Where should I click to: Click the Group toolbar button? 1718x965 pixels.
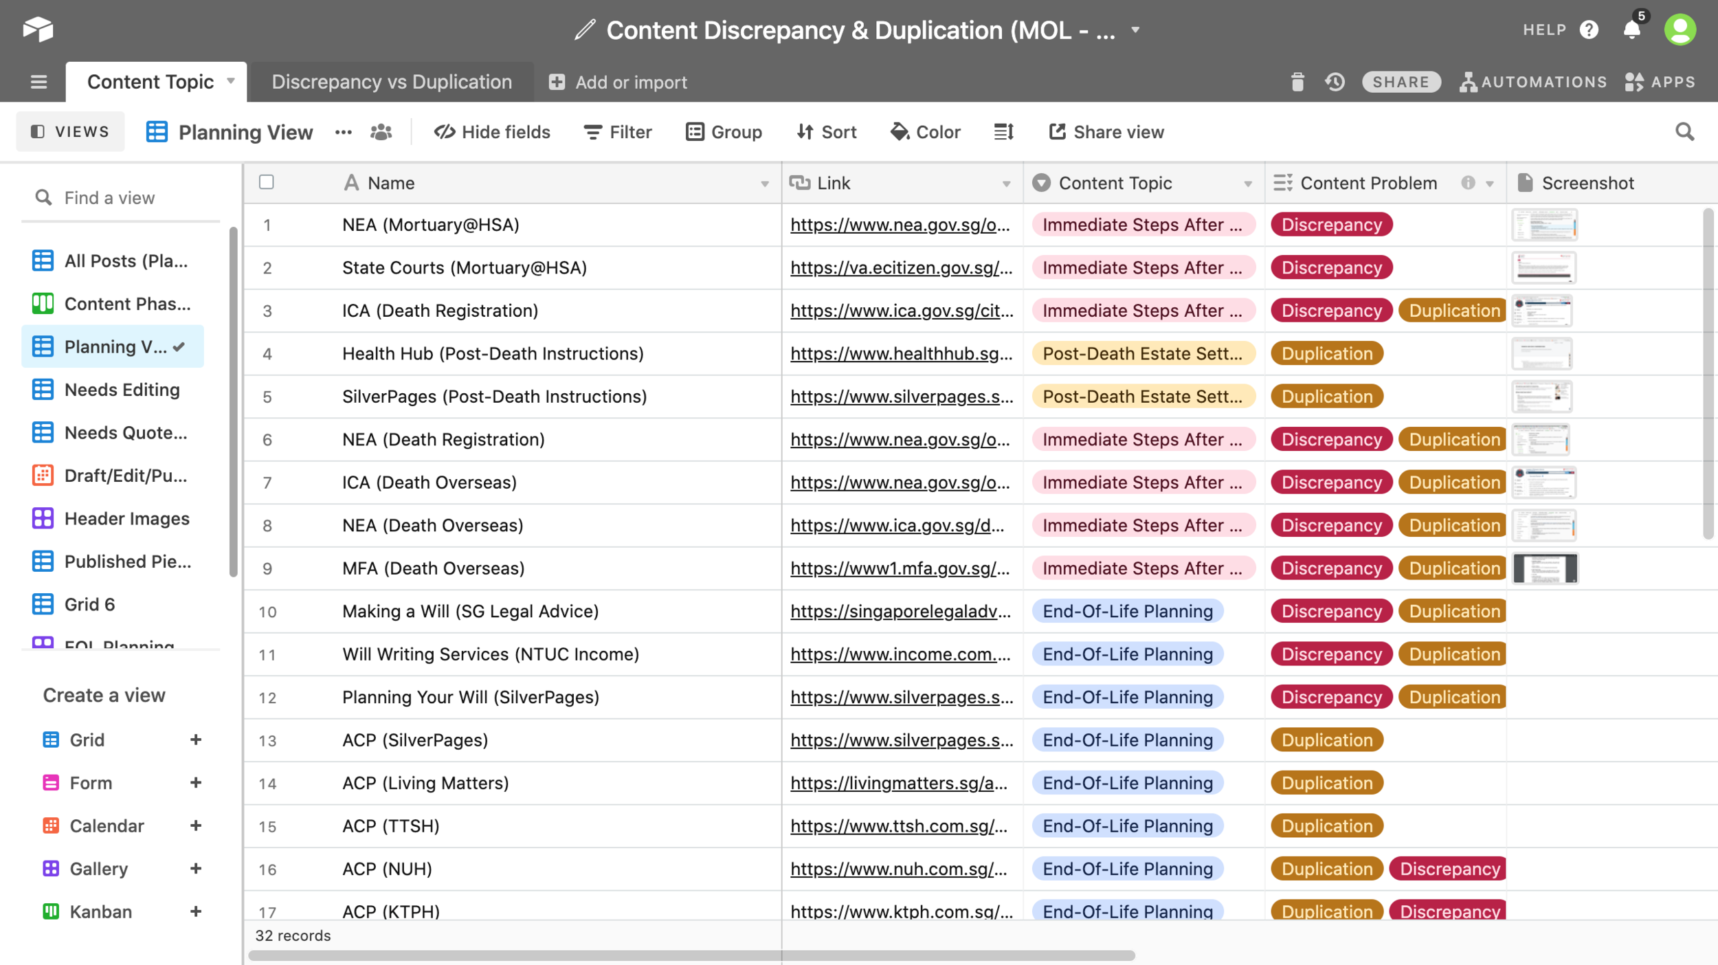[x=724, y=132]
